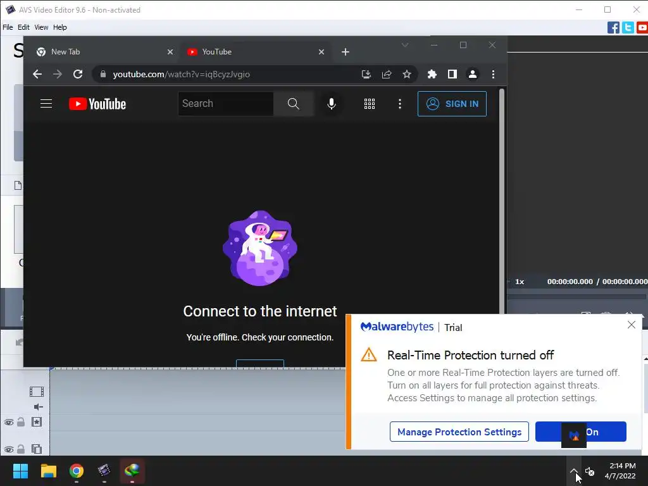Viewport: 648px width, 486px height.
Task: Open the YouTube hamburger guide menu
Action: point(46,104)
